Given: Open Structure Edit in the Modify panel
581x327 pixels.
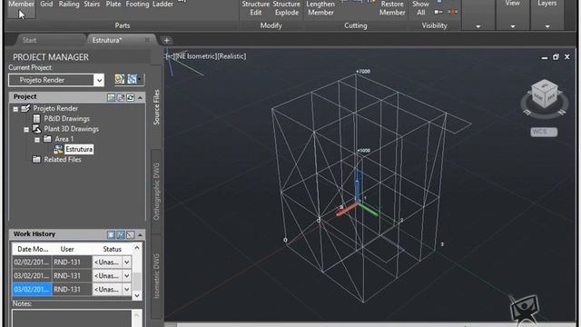Looking at the screenshot, I should 256,8.
